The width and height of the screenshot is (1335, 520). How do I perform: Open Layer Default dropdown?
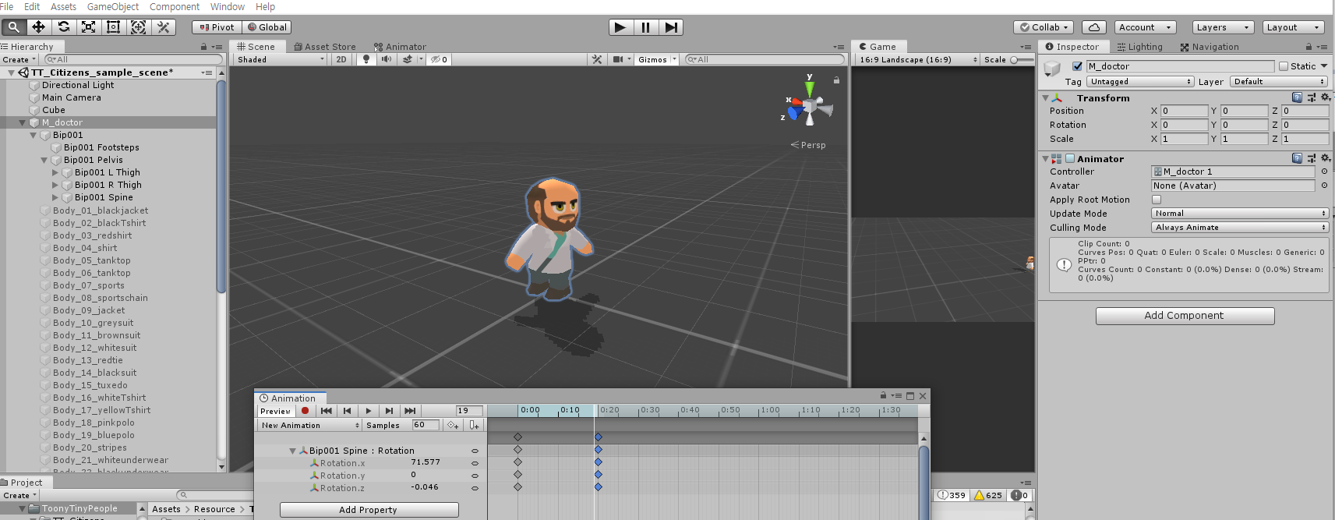point(1279,82)
